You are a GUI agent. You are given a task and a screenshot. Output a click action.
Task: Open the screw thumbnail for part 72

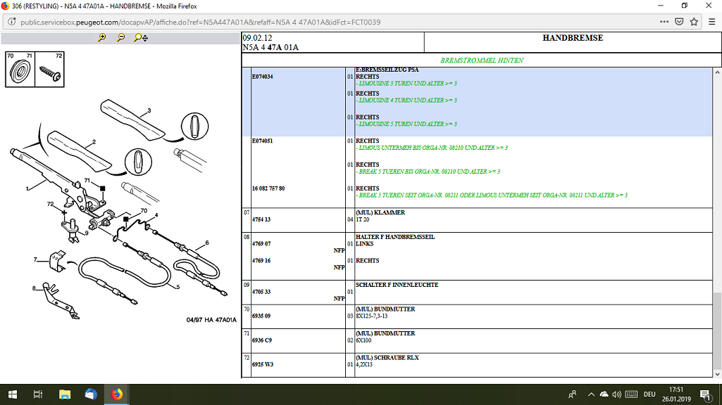click(x=50, y=70)
